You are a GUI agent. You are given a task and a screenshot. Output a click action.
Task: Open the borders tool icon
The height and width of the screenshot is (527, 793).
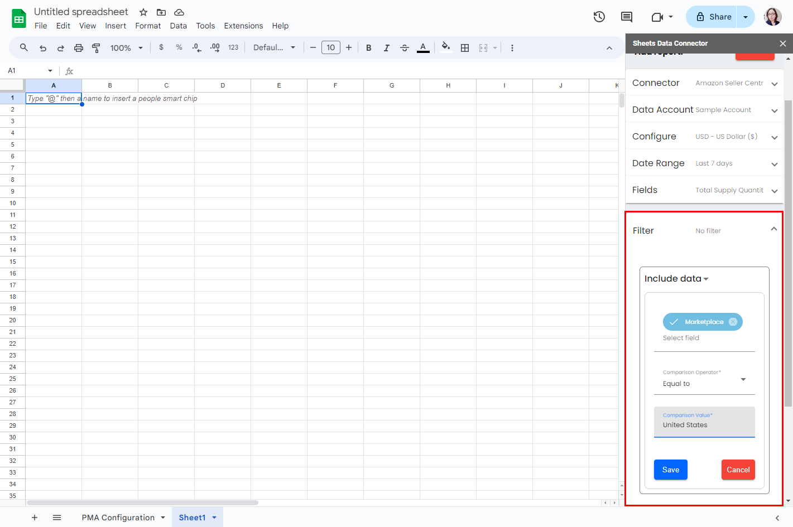[x=465, y=48]
